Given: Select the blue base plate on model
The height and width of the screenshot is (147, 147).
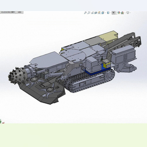Looking at the screenshot, I should click(98, 70).
